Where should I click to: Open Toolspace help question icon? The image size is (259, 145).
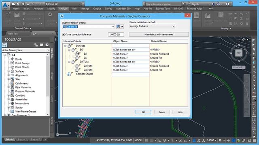[47, 45]
